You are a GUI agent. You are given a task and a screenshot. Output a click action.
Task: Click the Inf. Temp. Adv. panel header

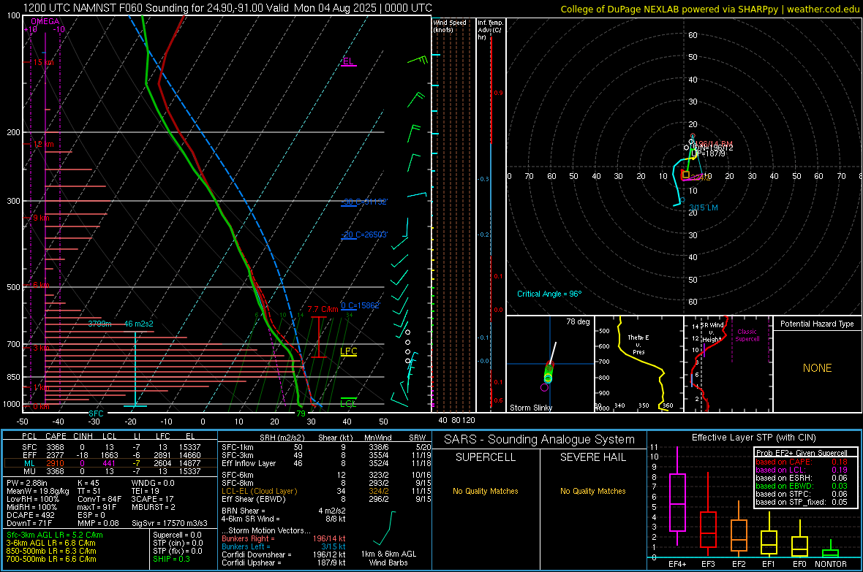tap(491, 30)
